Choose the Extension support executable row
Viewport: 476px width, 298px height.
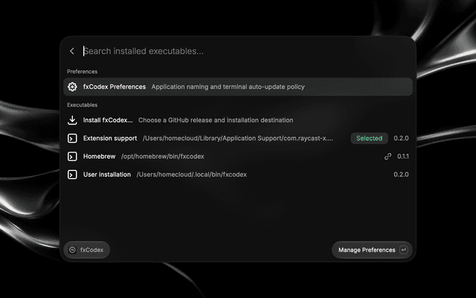(238, 139)
